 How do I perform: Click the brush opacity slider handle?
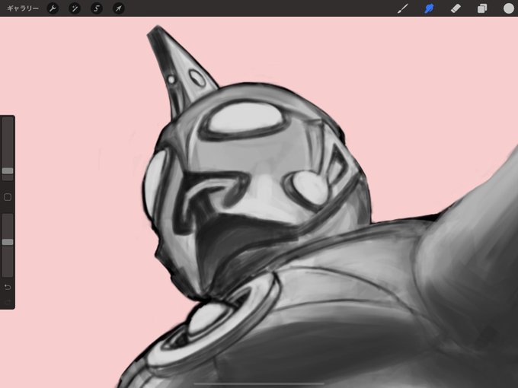8,242
